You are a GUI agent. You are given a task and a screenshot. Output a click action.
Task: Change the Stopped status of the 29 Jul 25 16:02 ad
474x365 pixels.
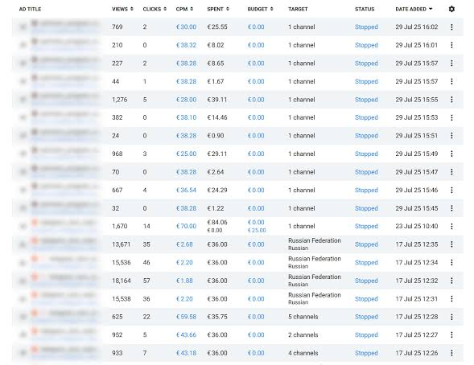tap(366, 27)
